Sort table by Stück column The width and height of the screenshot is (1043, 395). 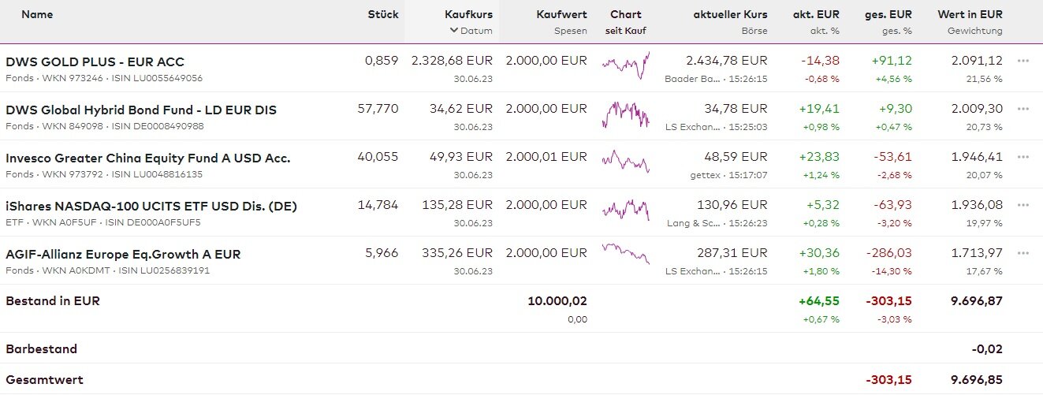click(x=382, y=14)
